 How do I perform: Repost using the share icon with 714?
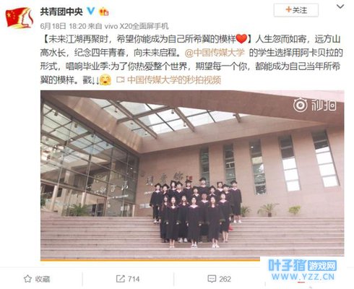(x=128, y=279)
